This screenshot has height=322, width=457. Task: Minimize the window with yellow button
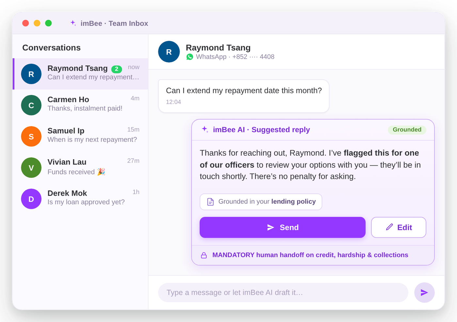click(37, 23)
